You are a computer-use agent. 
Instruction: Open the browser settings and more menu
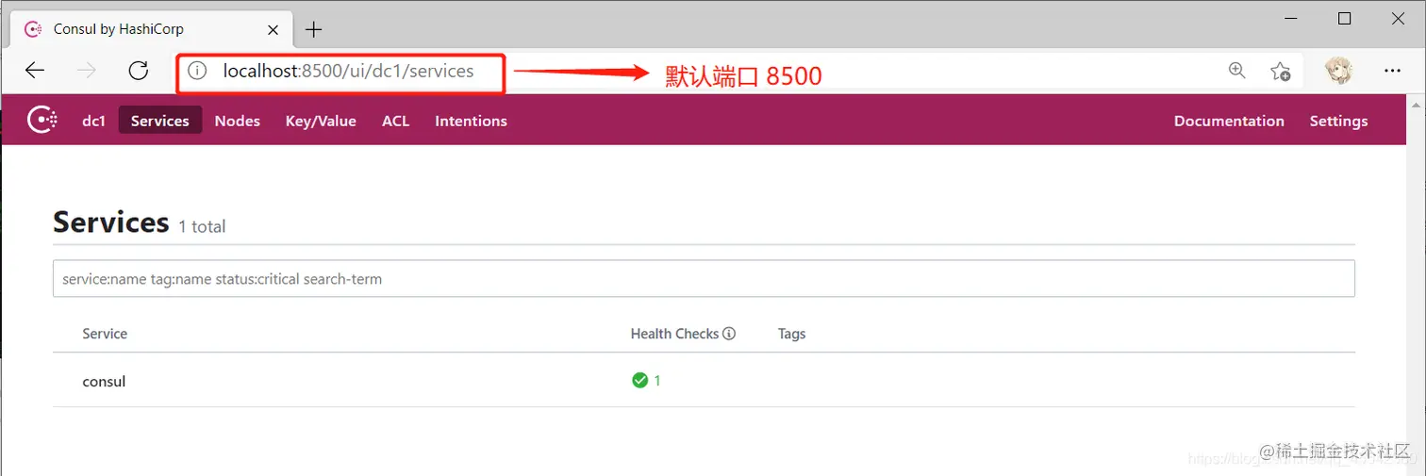1392,71
